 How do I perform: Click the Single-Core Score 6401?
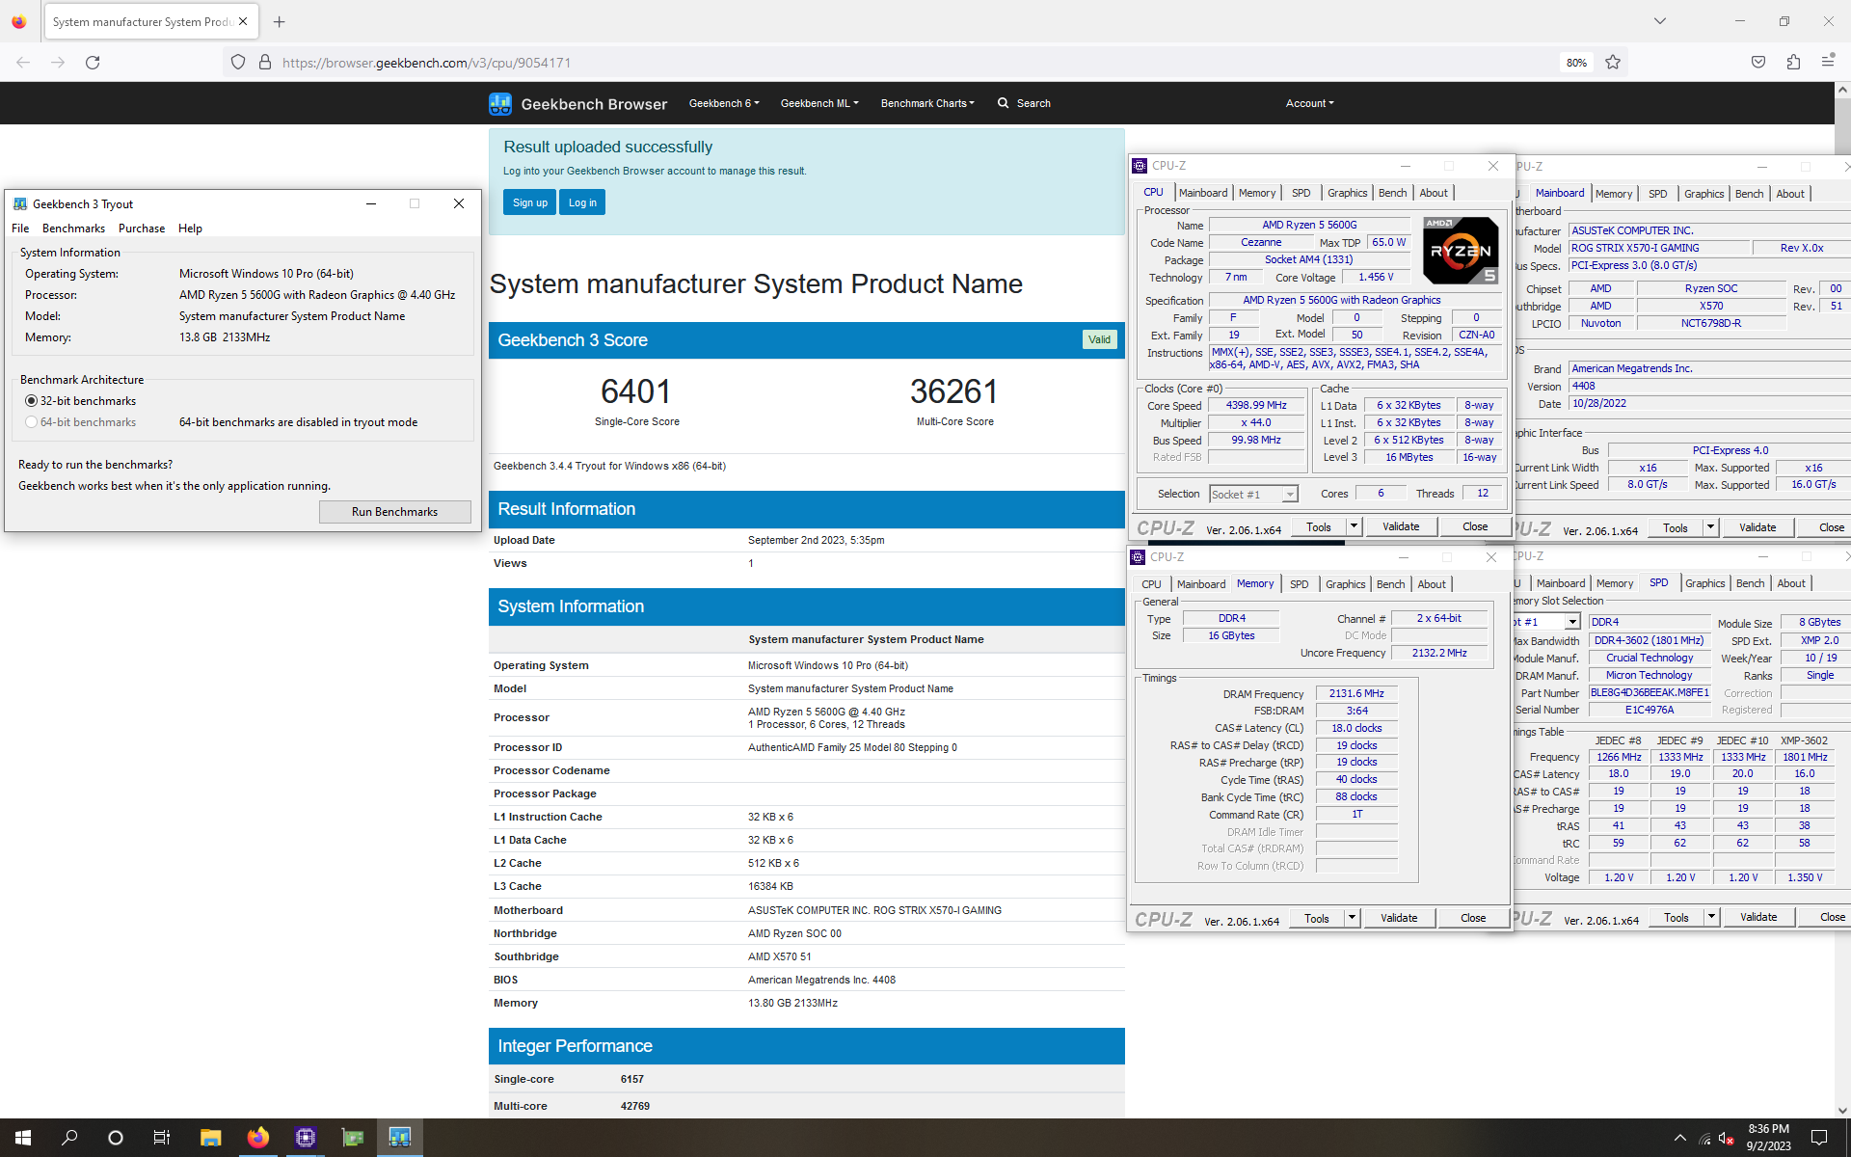(636, 391)
